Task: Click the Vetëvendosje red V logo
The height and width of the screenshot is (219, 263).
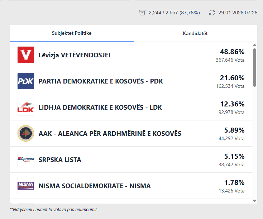Action: pos(26,55)
